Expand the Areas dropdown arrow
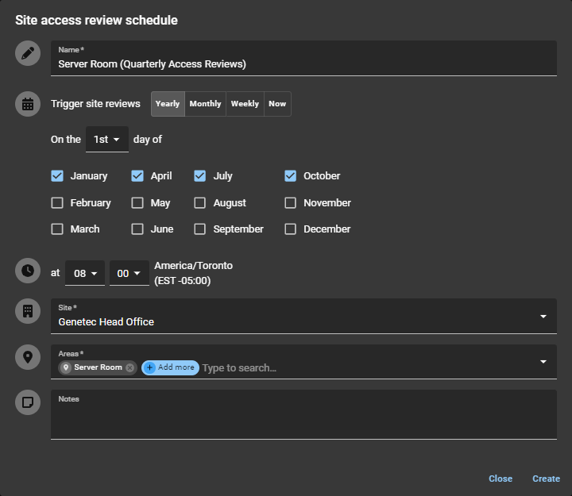The height and width of the screenshot is (496, 572). 543,362
